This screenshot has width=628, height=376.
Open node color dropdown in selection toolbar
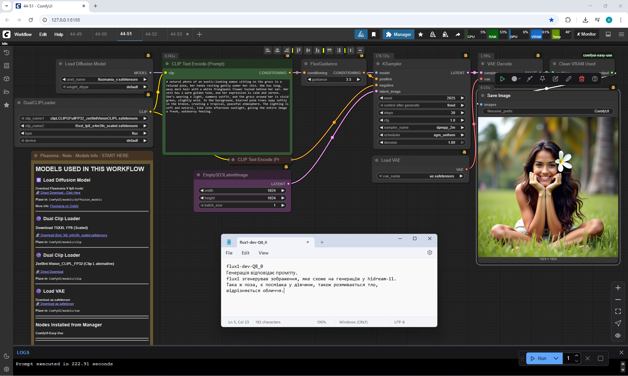click(516, 79)
